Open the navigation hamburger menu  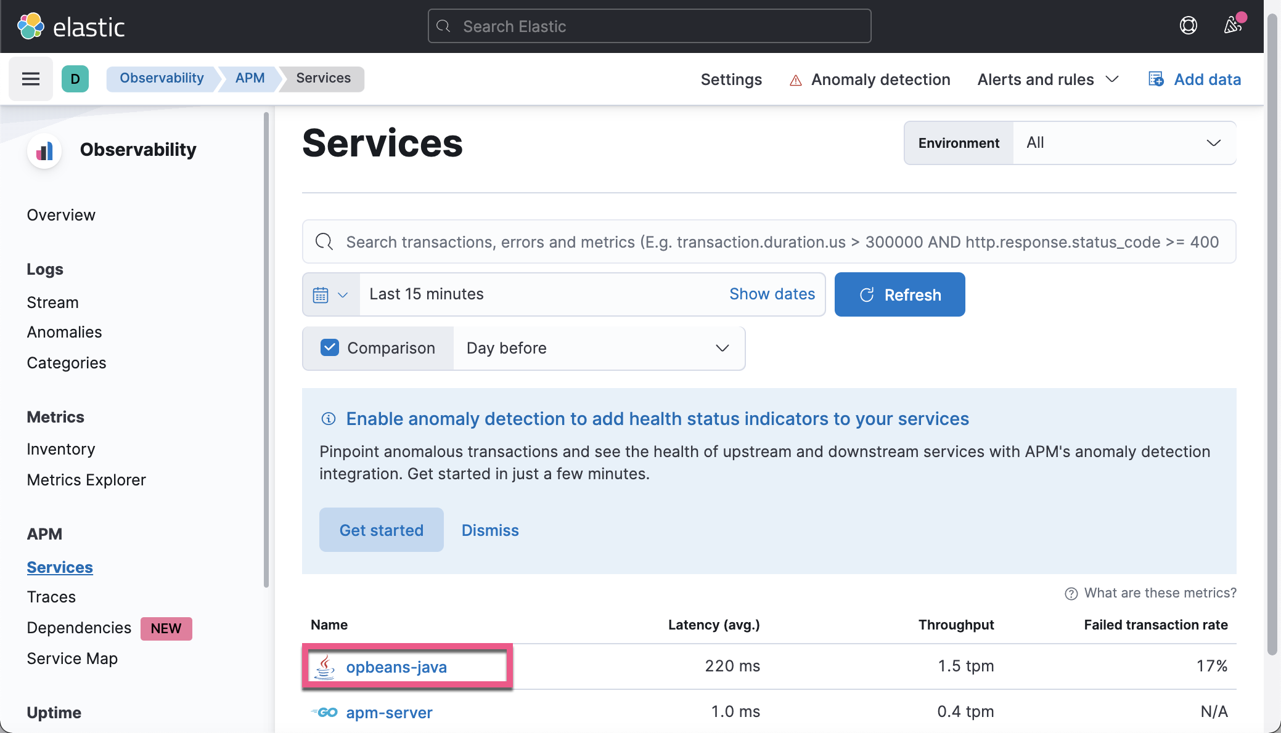[x=30, y=79]
